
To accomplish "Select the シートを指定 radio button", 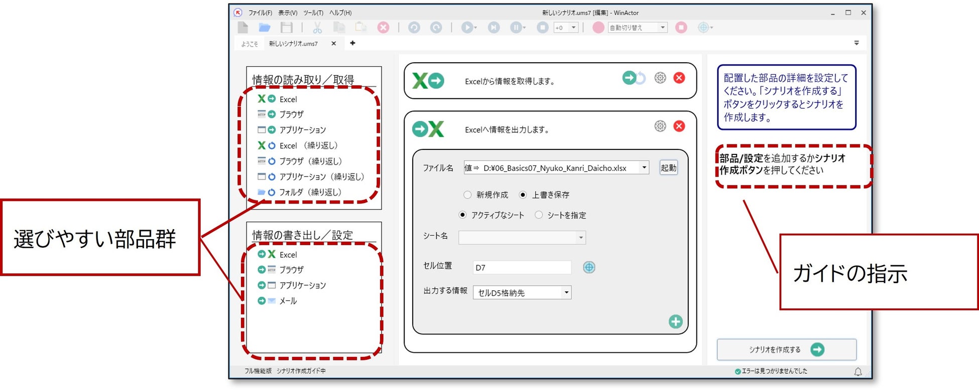I will coord(539,215).
